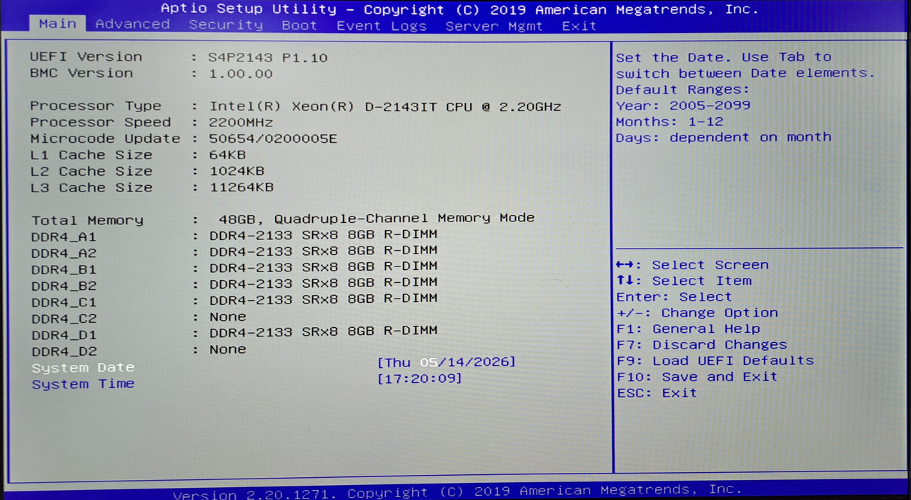Click the +/-: Change Option hint
This screenshot has height=500, width=911.
pyautogui.click(x=697, y=313)
